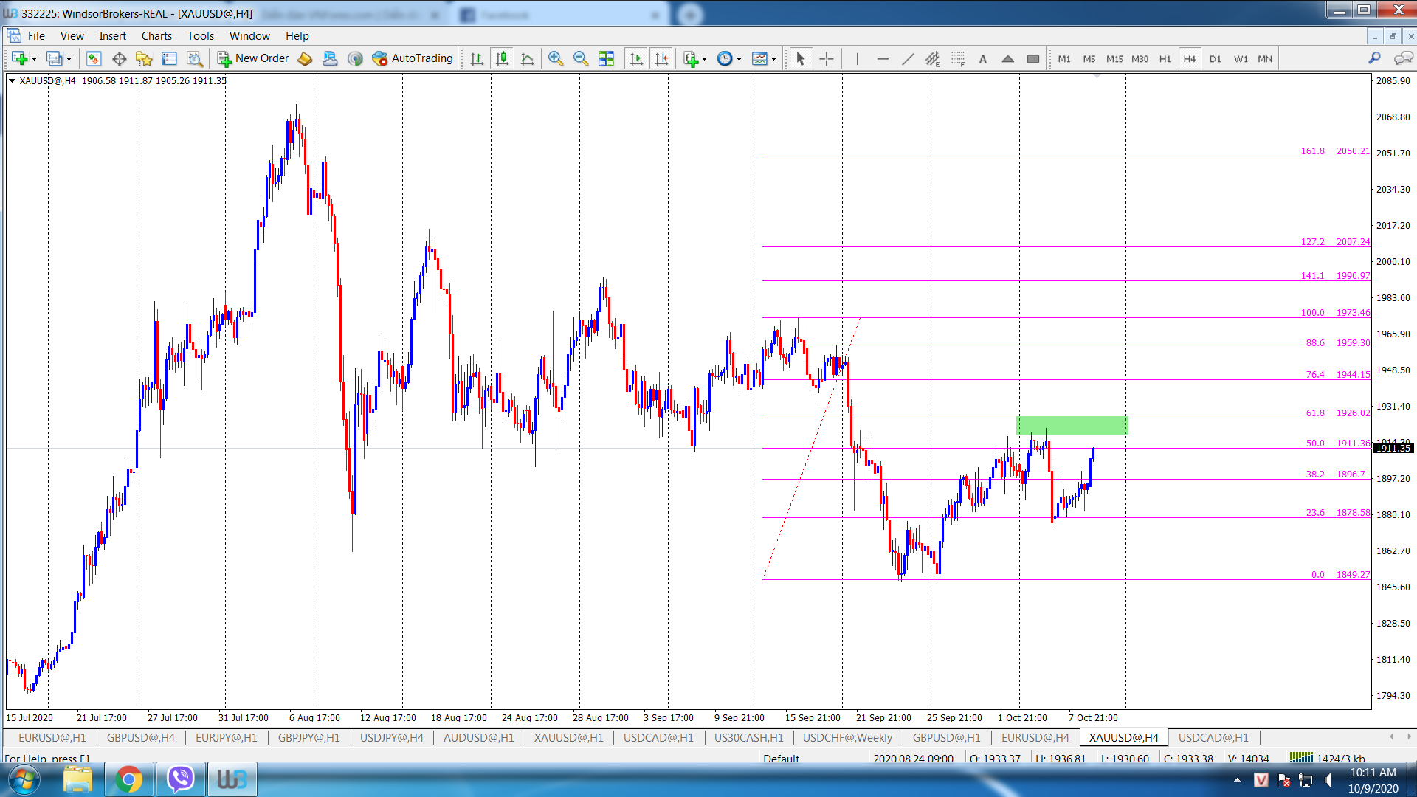Expand the New Chart dropdown arrow

pos(34,59)
